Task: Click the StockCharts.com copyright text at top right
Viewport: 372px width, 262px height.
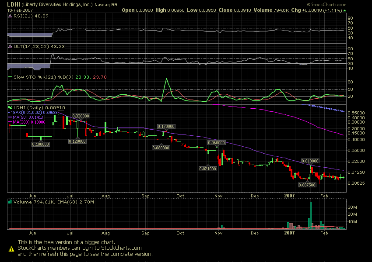Action: [326, 4]
